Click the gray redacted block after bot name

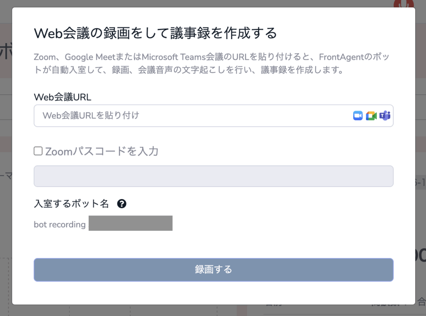click(x=131, y=223)
